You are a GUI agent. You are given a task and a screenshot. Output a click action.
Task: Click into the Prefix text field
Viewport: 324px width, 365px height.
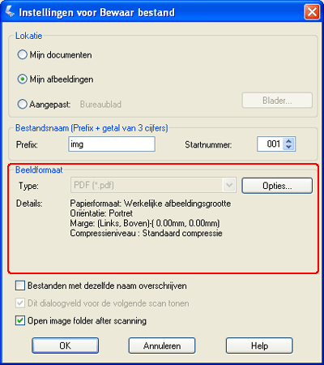pyautogui.click(x=112, y=144)
